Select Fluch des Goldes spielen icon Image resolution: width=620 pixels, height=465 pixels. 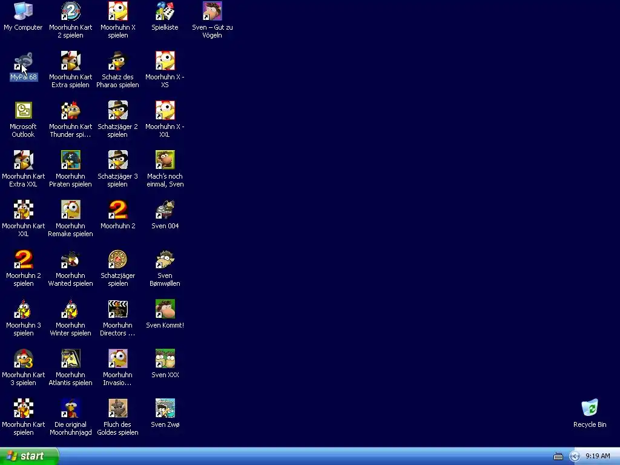tap(118, 408)
